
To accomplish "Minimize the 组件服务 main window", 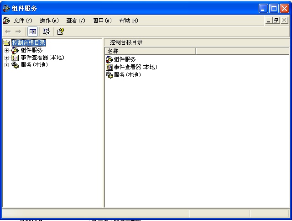I will [x=263, y=9].
